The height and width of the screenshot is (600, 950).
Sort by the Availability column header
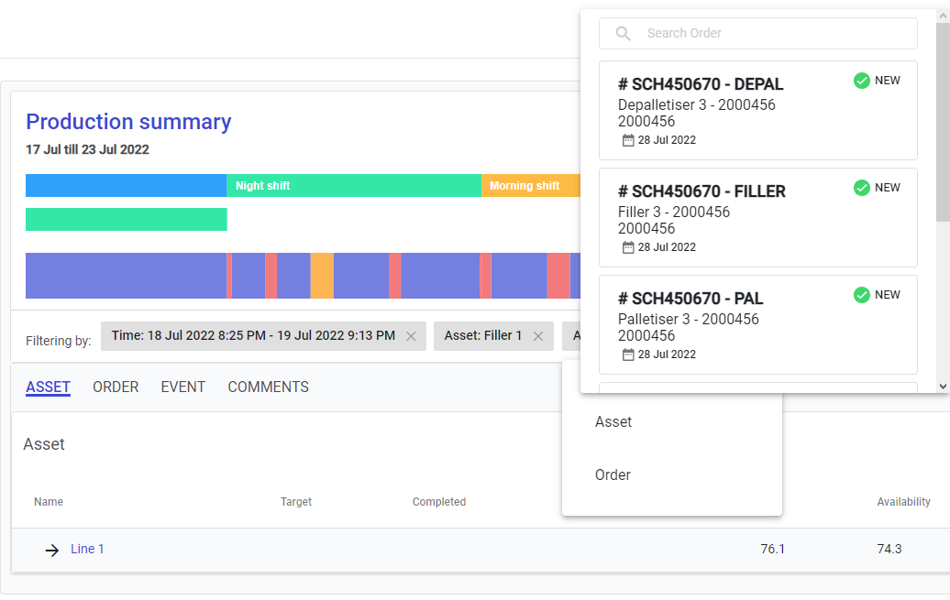903,502
